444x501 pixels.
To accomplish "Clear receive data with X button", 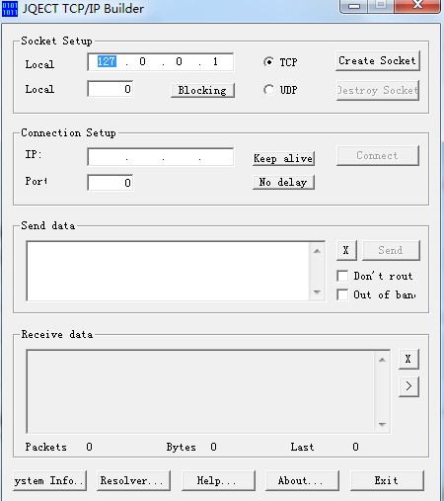I will (408, 359).
